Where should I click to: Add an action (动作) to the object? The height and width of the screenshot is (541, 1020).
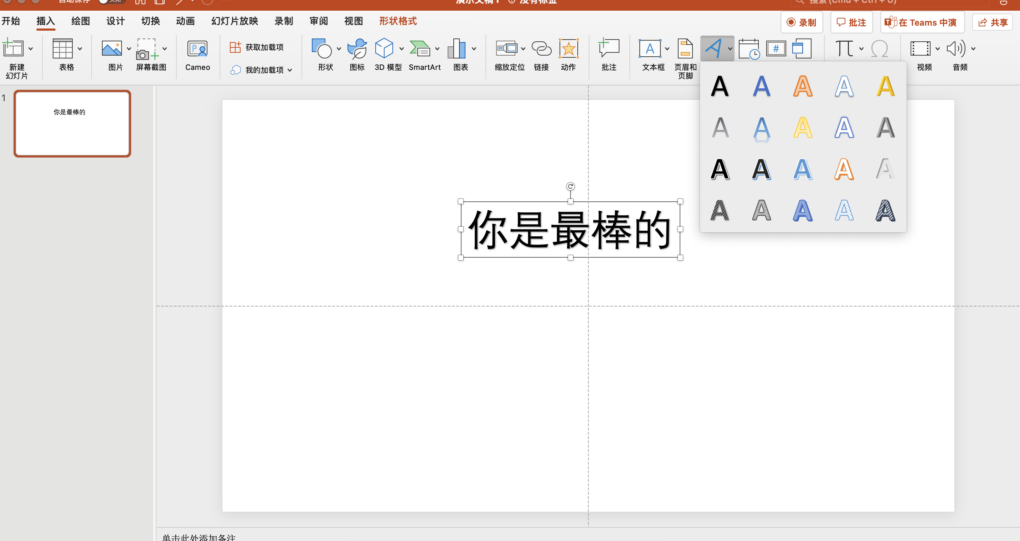[x=568, y=48]
